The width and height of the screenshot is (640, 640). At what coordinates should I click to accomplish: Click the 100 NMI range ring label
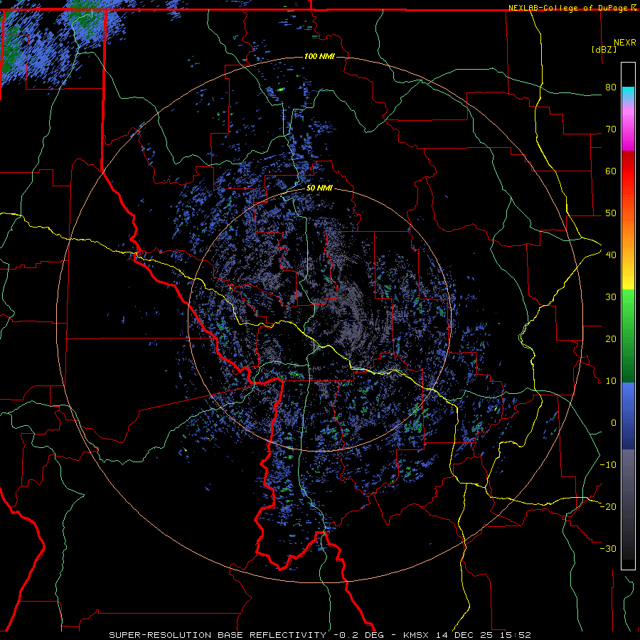click(x=319, y=56)
